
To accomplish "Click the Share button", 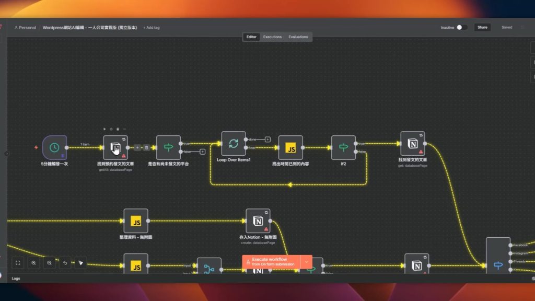I will coord(482,27).
